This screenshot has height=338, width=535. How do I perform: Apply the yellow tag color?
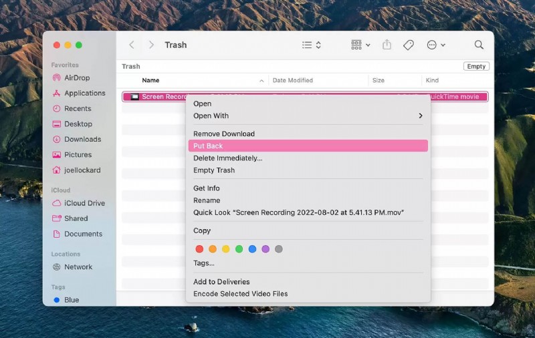pos(226,249)
